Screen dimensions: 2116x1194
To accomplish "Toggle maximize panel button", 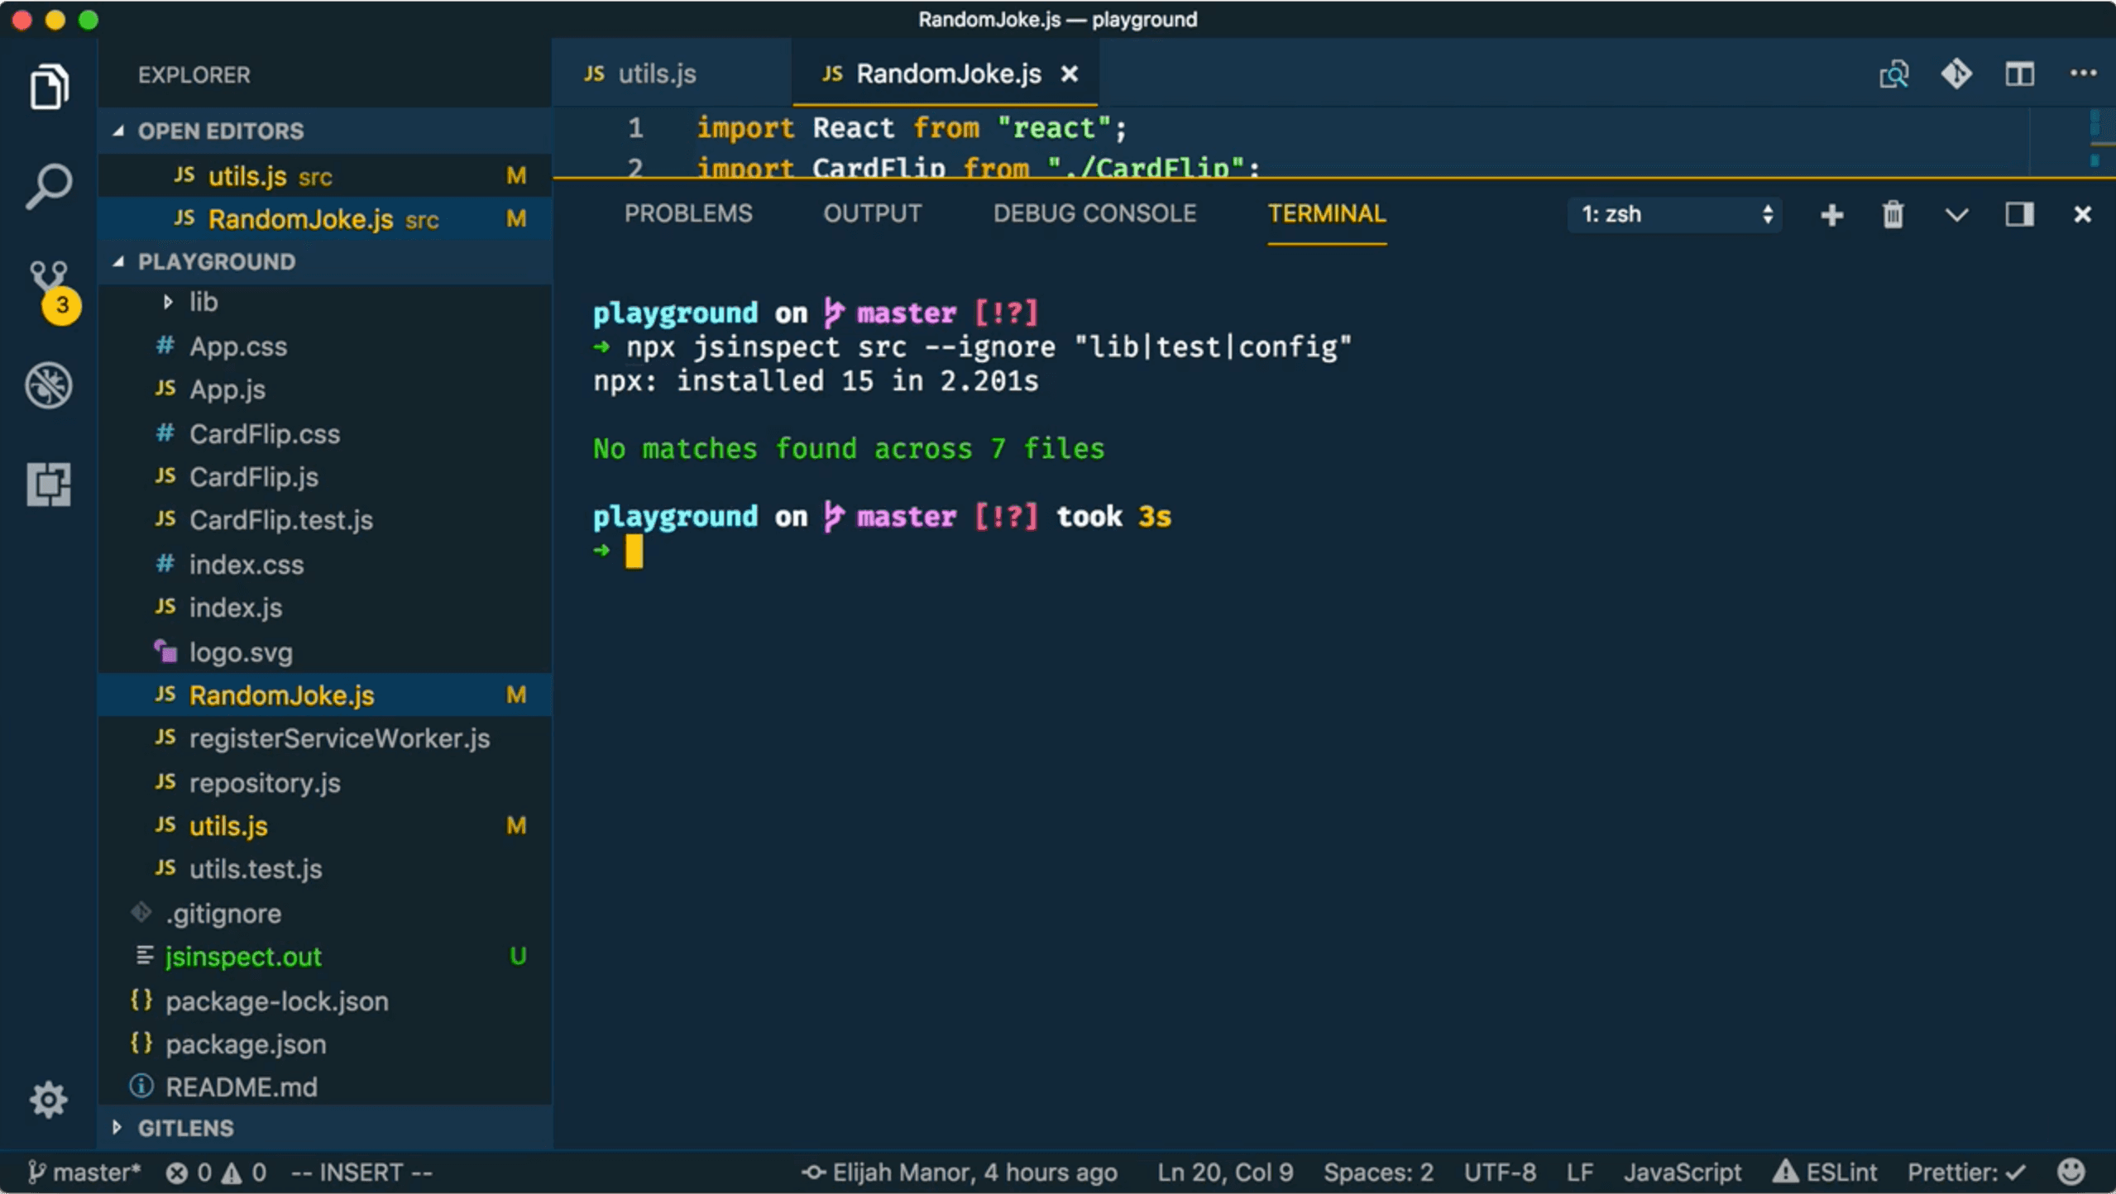I will 2018,213.
